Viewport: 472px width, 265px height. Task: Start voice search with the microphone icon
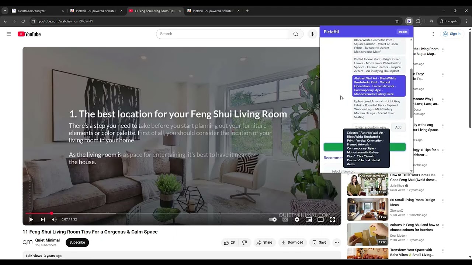tap(312, 34)
